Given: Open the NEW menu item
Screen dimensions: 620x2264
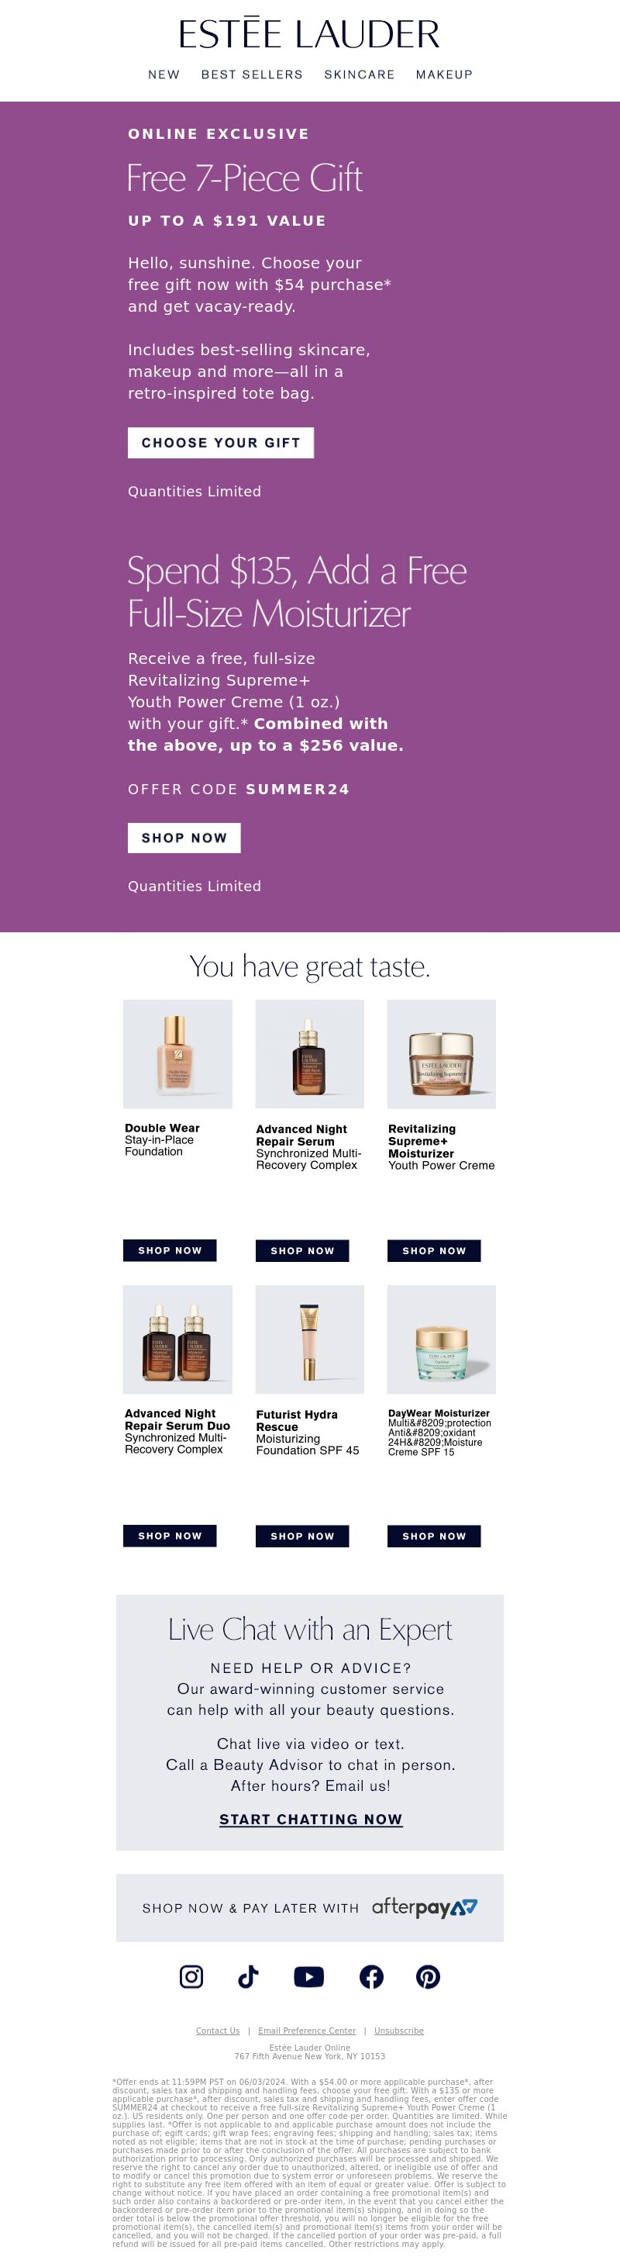Looking at the screenshot, I should (x=164, y=74).
